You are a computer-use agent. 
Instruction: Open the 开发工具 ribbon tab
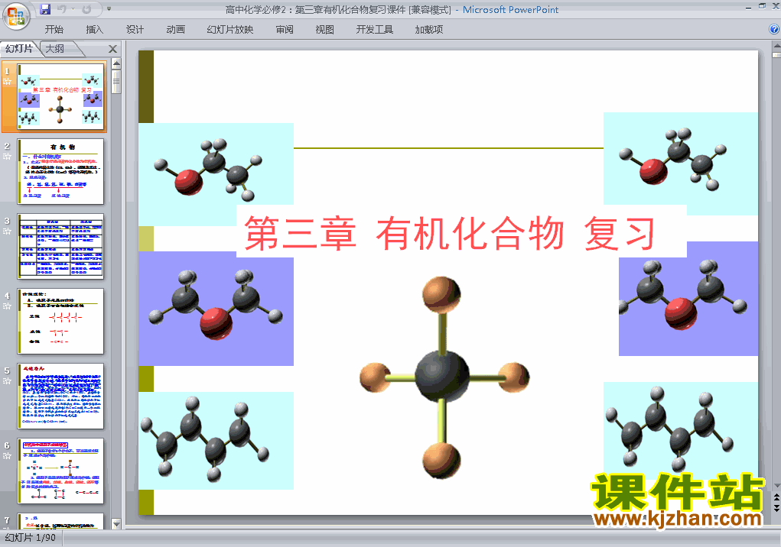(x=375, y=29)
